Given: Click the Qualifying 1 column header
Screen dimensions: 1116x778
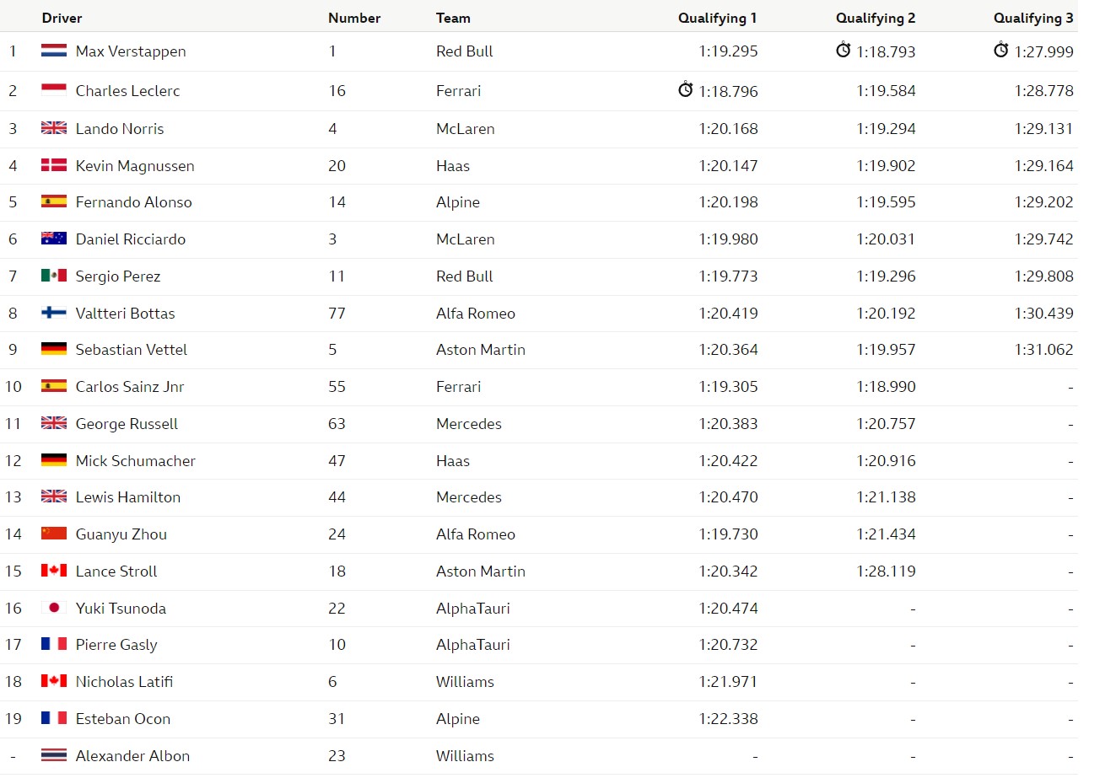Looking at the screenshot, I should click(x=718, y=18).
